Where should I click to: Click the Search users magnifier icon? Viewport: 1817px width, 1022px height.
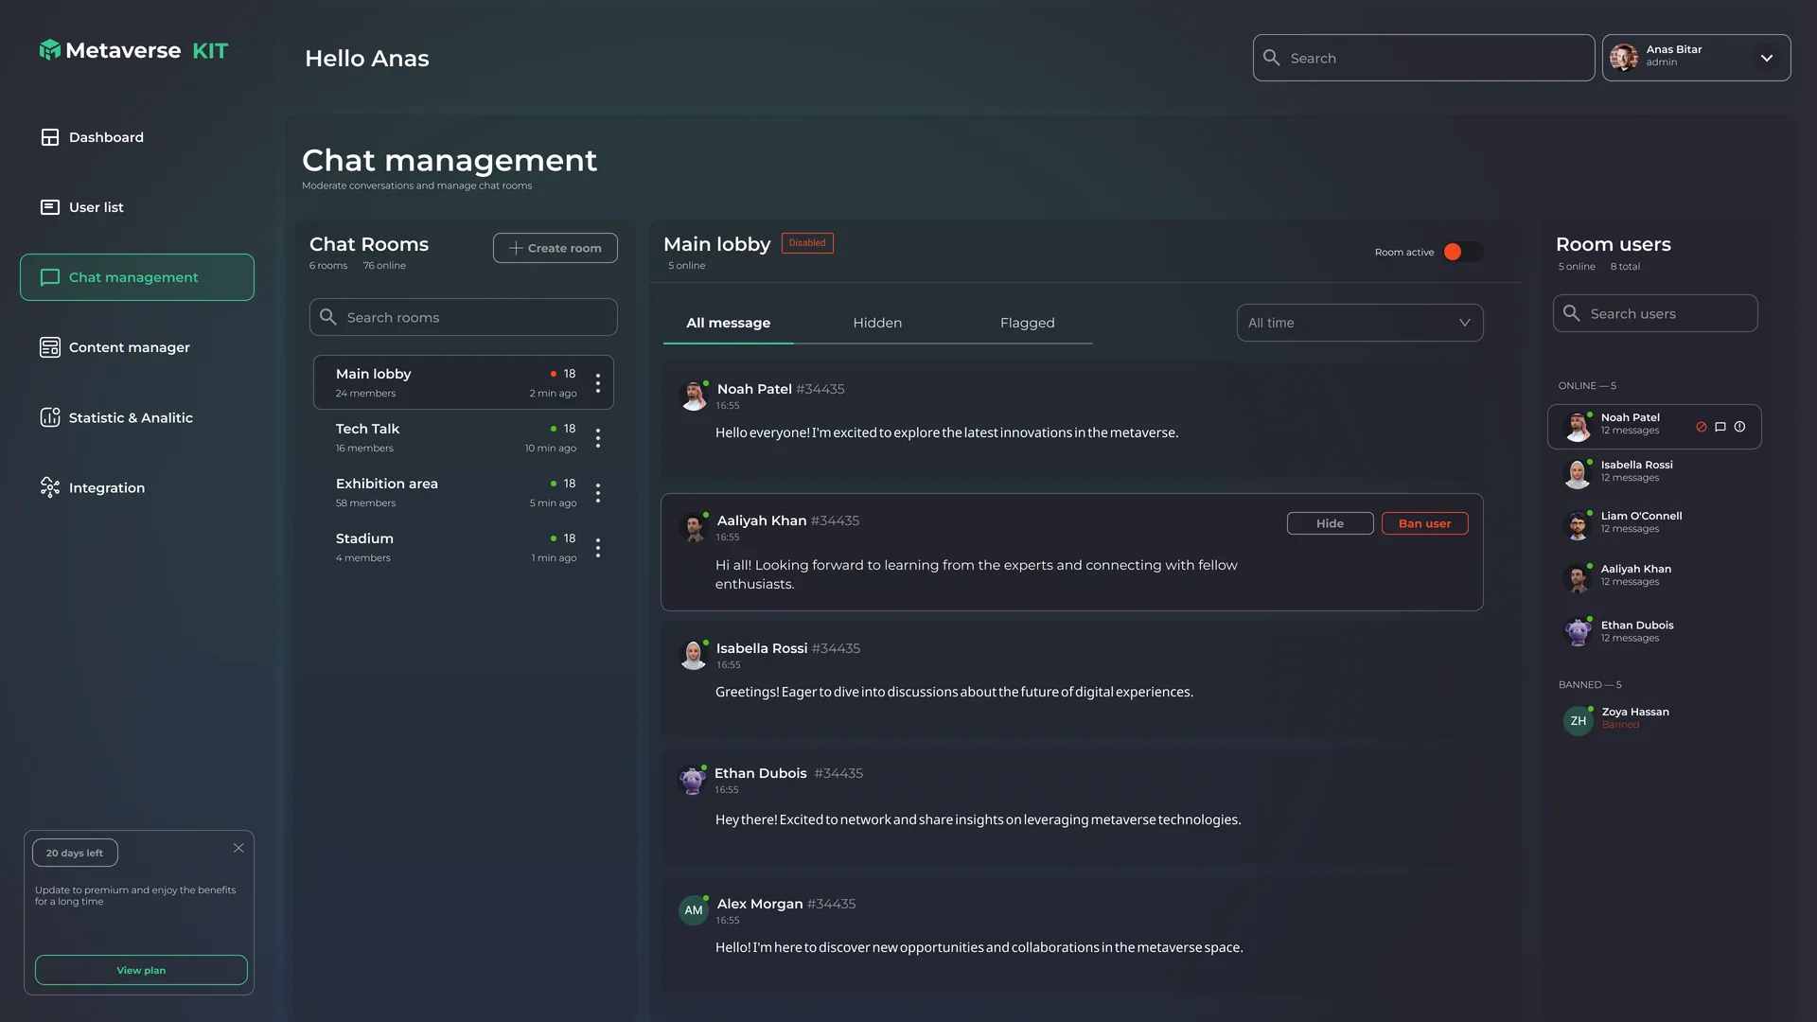click(1572, 313)
